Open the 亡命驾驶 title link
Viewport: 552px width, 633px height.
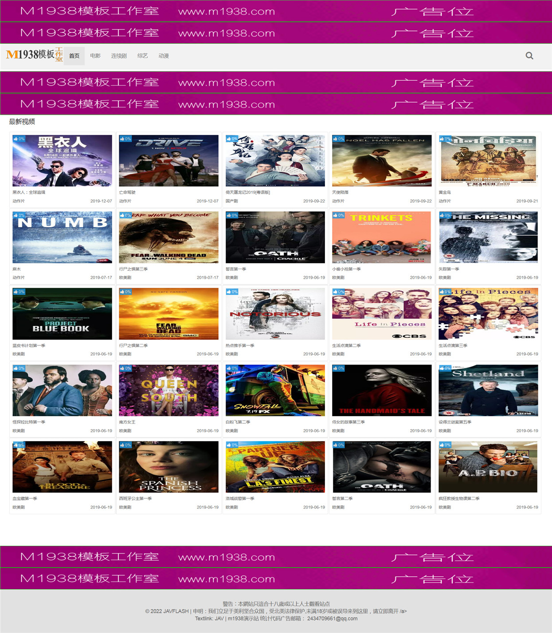point(127,192)
